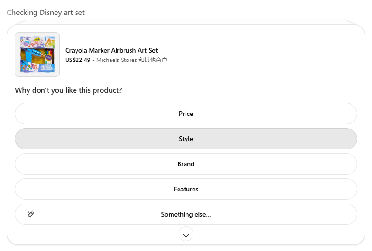
Task: Click the Michaels Stores merchant link
Action: pos(117,60)
